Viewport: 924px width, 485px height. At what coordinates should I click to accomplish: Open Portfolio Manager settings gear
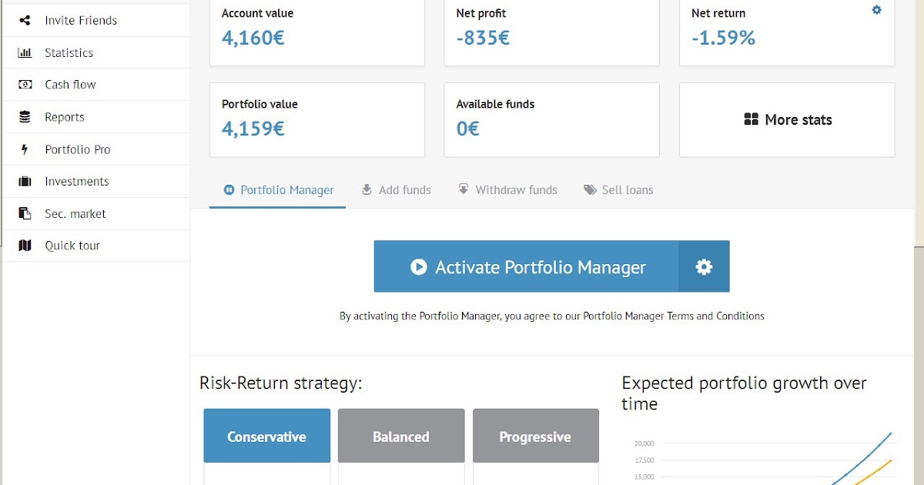pos(703,266)
